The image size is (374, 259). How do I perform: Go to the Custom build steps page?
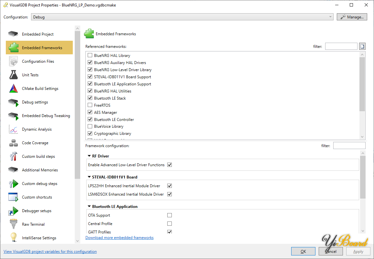(39, 156)
